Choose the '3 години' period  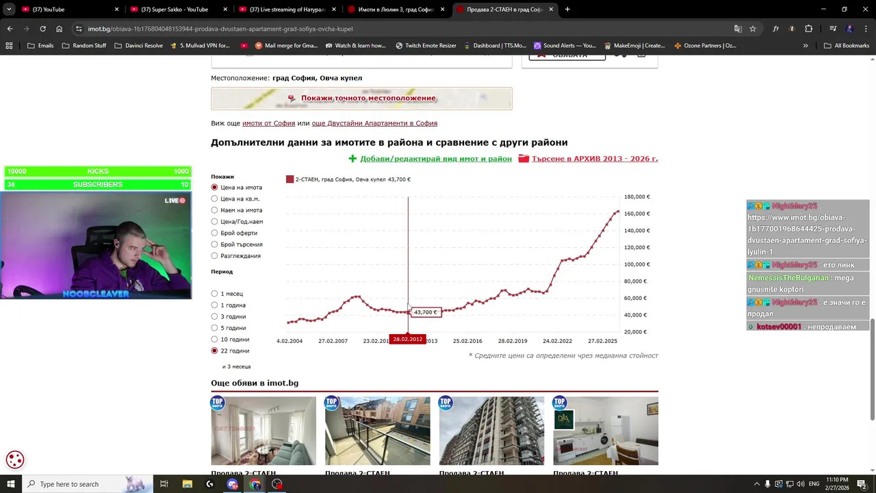coord(214,316)
